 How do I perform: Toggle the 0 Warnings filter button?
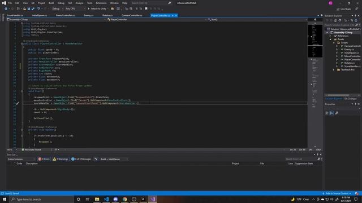click(x=61, y=159)
